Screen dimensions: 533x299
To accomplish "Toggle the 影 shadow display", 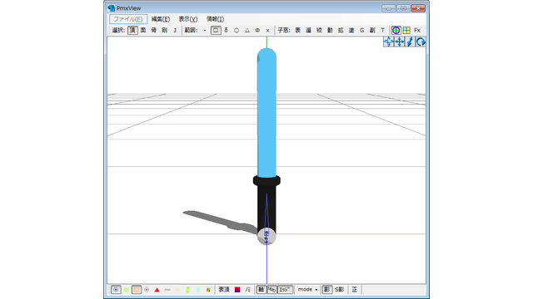I will coord(326,290).
